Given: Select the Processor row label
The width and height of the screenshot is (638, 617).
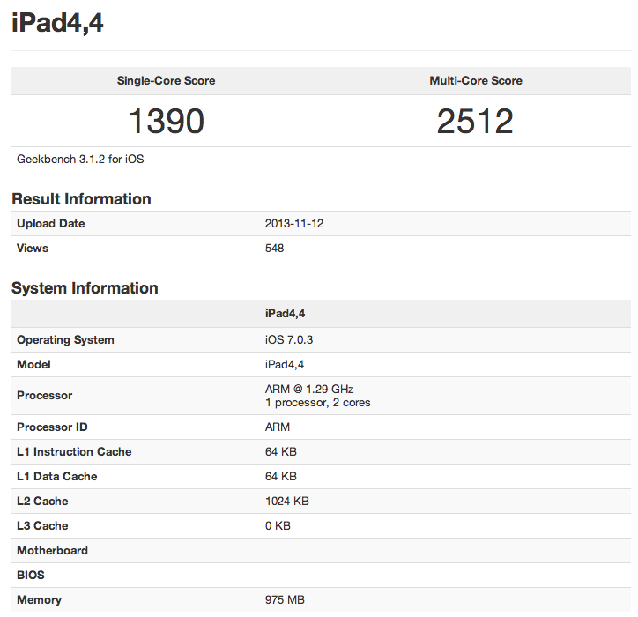Looking at the screenshot, I should click(45, 396).
